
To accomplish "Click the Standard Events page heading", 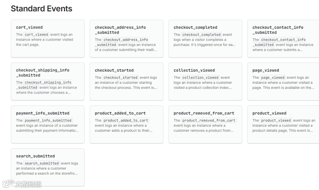I will (41, 9).
